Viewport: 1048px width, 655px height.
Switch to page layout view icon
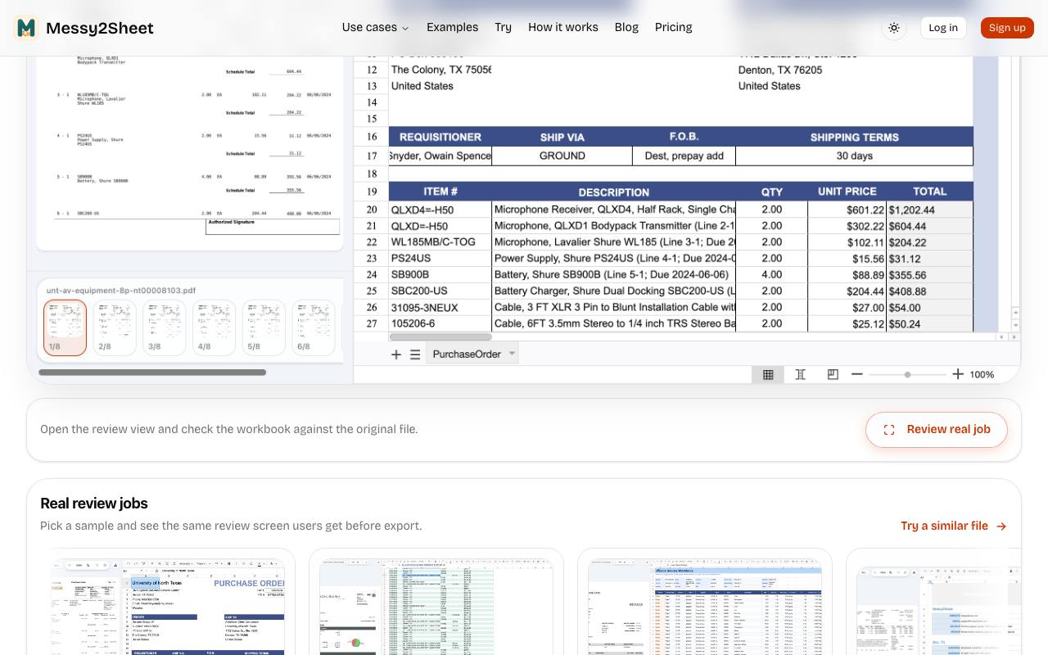(x=801, y=374)
